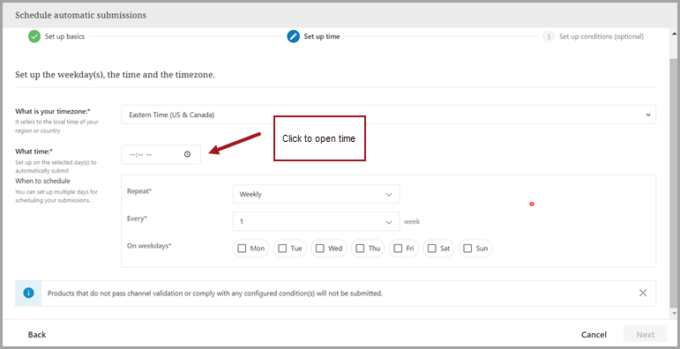Click the step 3 circle icon

tap(549, 37)
